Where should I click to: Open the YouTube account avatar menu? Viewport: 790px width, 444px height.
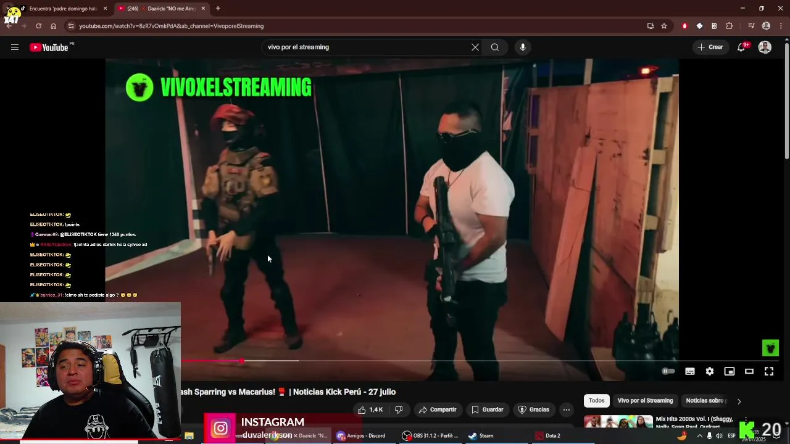click(765, 47)
